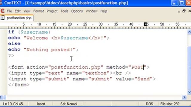
Task: Click the 'POST' method value
Action: click(x=137, y=67)
